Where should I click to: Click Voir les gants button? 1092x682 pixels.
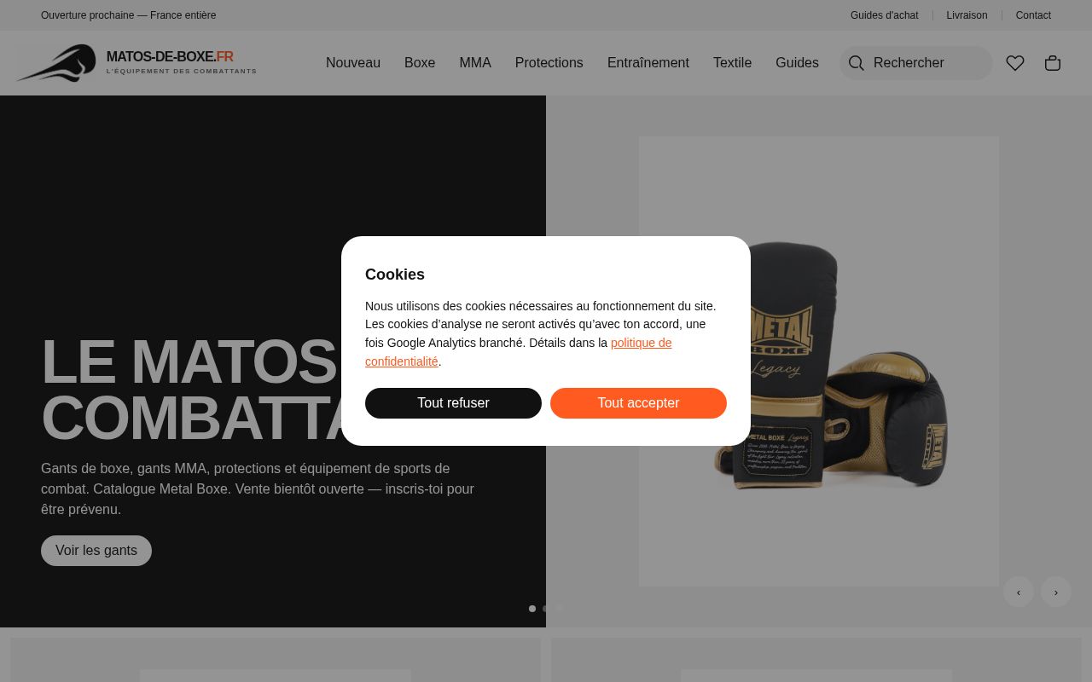tap(96, 551)
